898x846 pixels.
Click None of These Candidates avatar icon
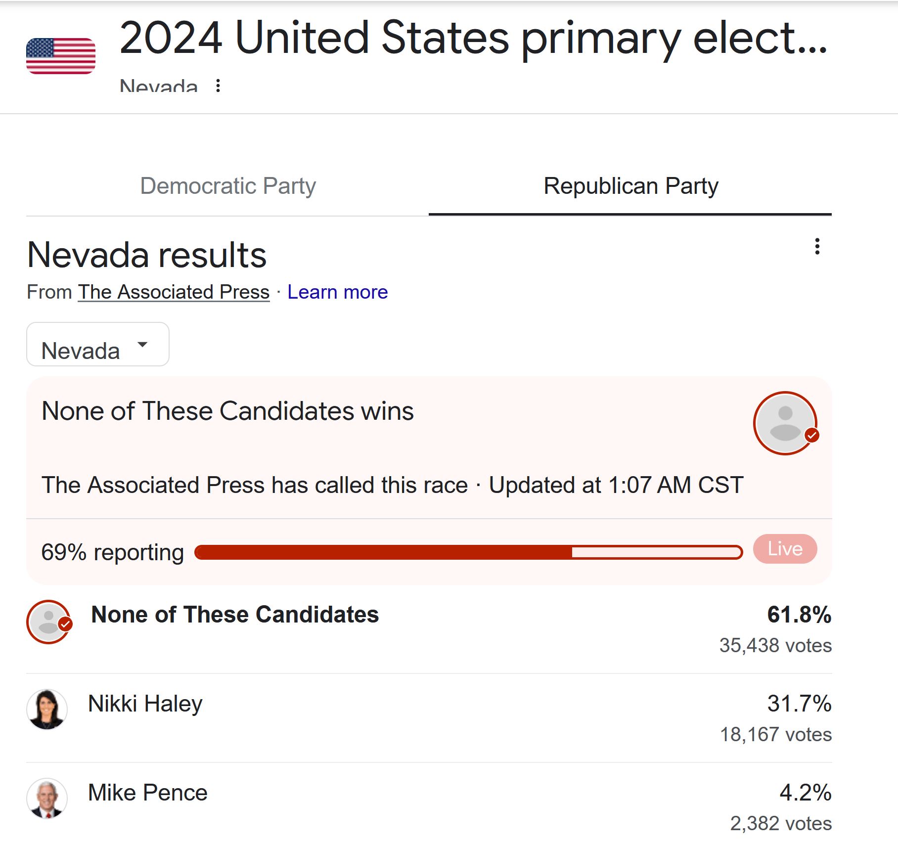coord(49,622)
